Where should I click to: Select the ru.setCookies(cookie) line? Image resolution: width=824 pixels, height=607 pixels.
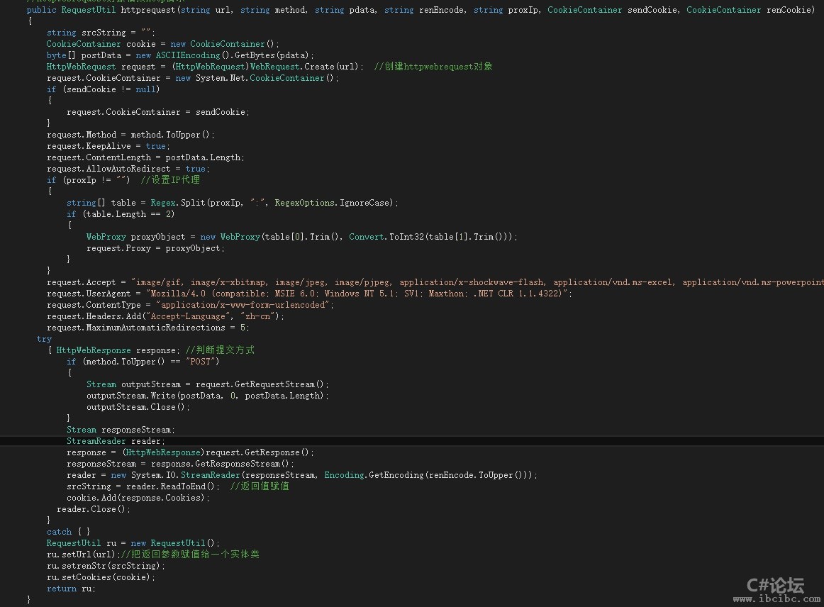[x=100, y=577]
